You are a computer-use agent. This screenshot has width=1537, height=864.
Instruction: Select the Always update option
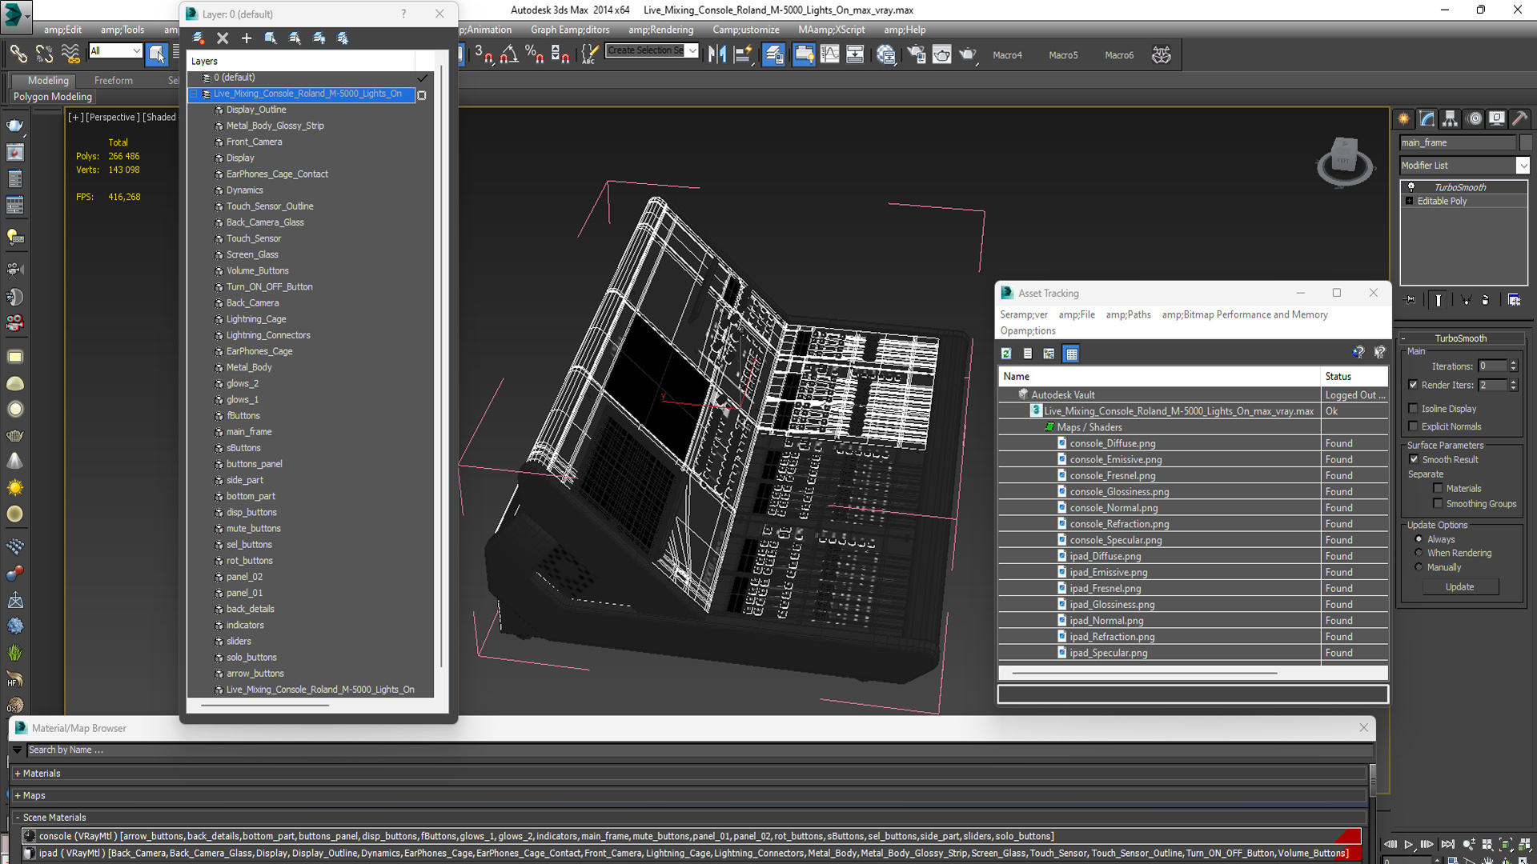coord(1419,539)
